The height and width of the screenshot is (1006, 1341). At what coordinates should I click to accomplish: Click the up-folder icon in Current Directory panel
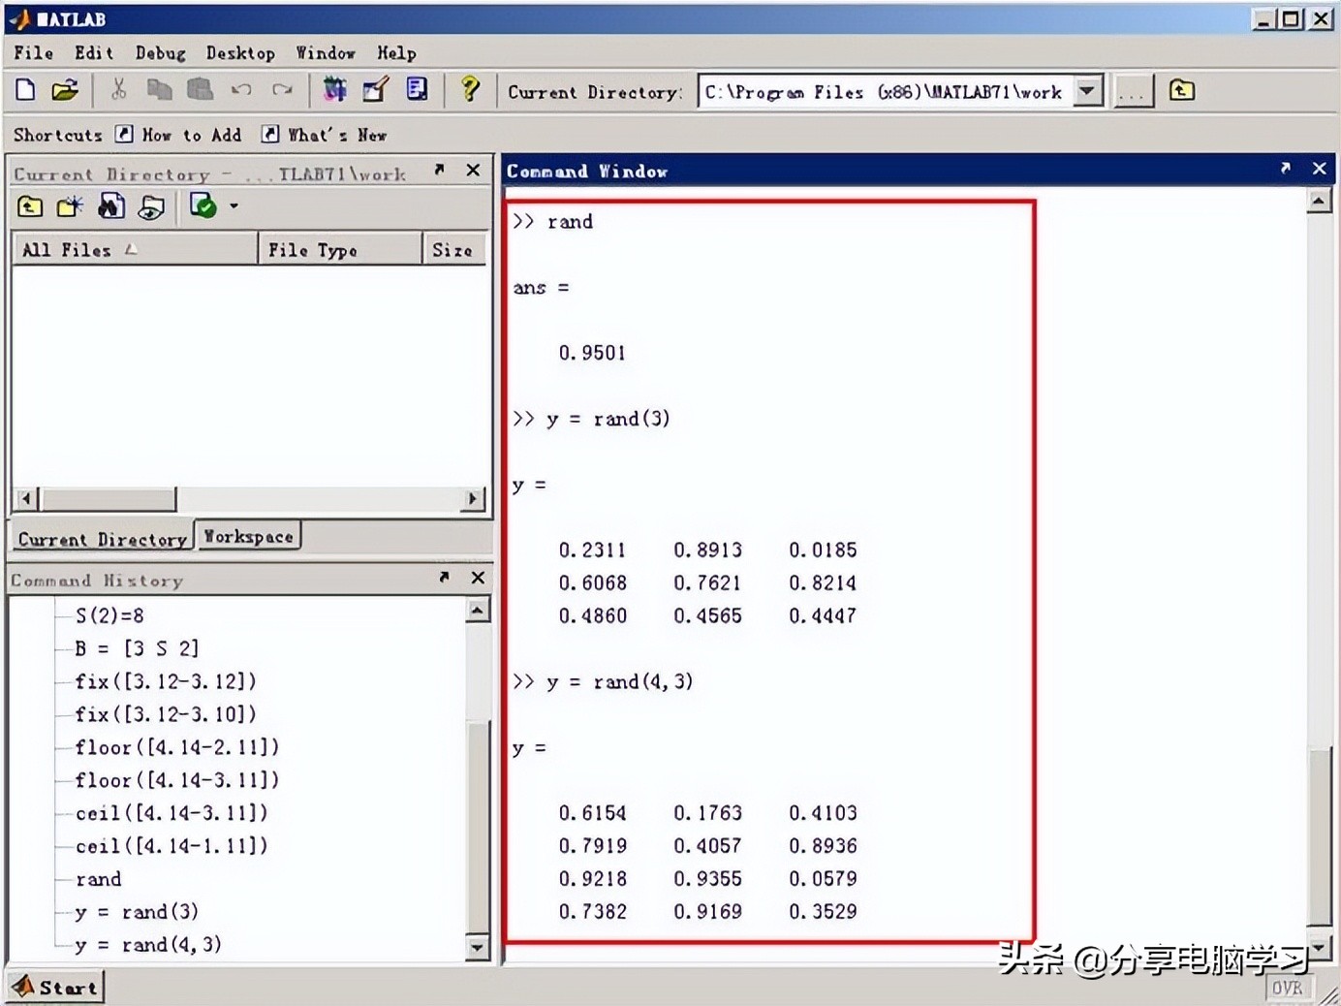30,206
